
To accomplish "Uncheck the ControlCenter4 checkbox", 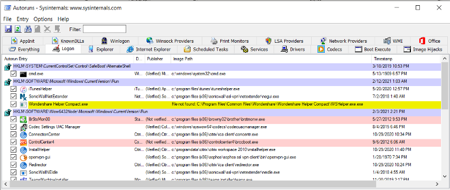I will (x=13, y=142).
